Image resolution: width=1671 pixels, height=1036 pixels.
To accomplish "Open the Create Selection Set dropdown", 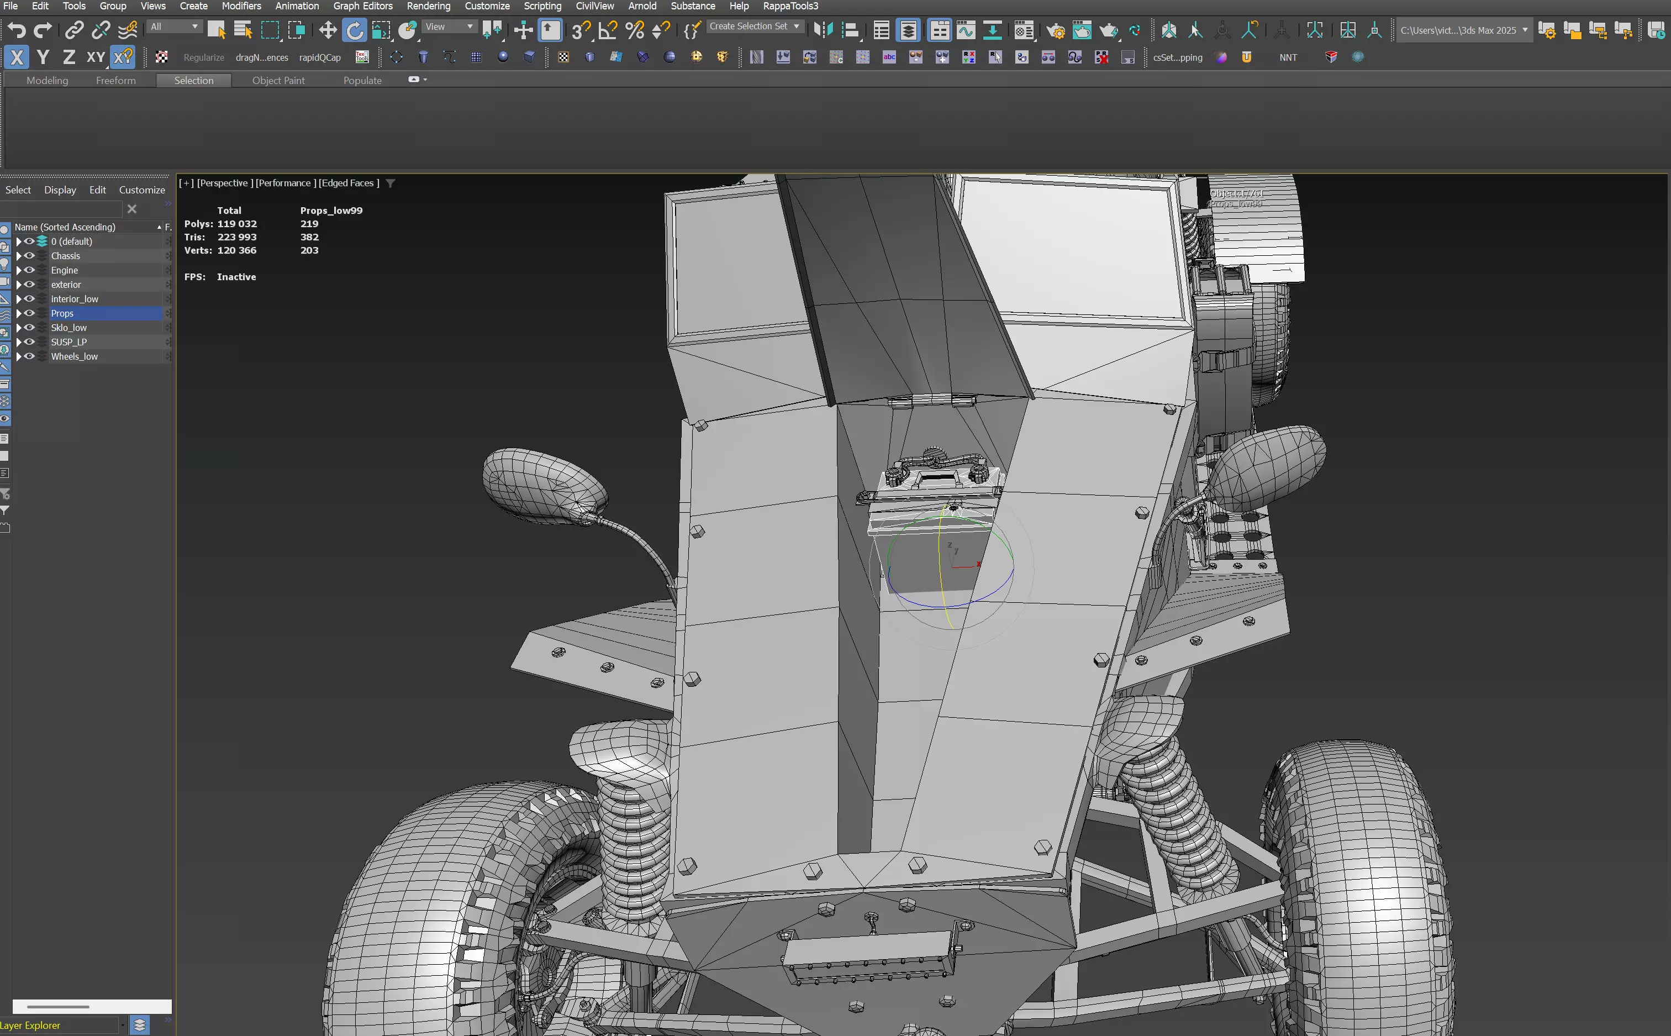I will tap(754, 26).
